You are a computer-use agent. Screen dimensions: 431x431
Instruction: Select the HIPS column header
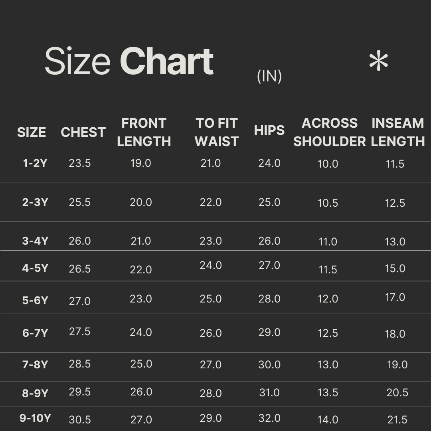coord(269,130)
